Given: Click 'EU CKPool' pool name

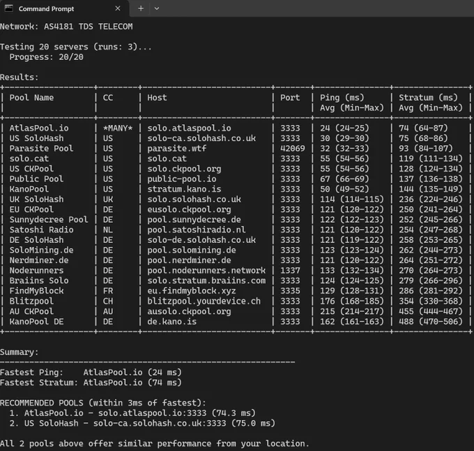Looking at the screenshot, I should tap(31, 209).
